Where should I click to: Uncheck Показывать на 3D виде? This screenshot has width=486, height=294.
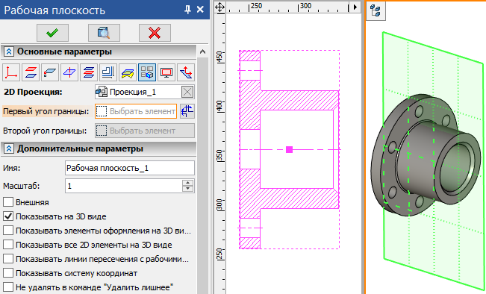tap(8, 216)
